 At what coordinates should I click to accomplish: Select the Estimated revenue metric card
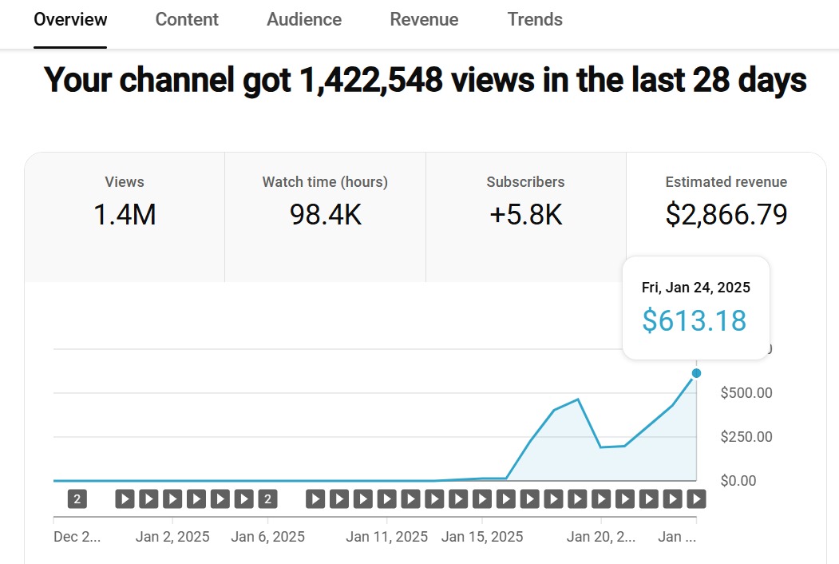pyautogui.click(x=725, y=201)
